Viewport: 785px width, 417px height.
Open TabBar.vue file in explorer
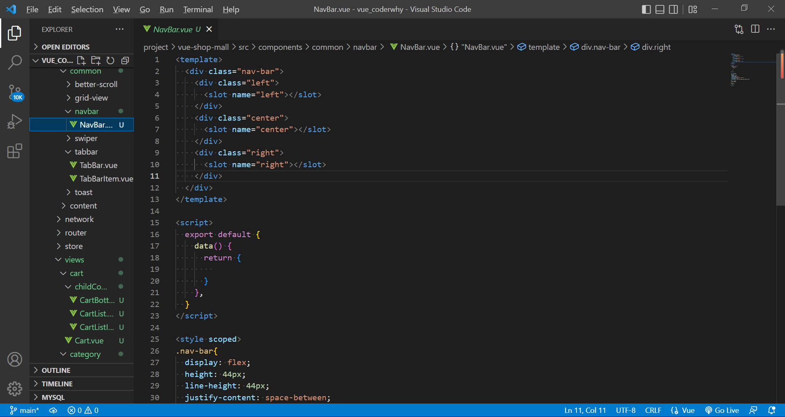(82, 165)
